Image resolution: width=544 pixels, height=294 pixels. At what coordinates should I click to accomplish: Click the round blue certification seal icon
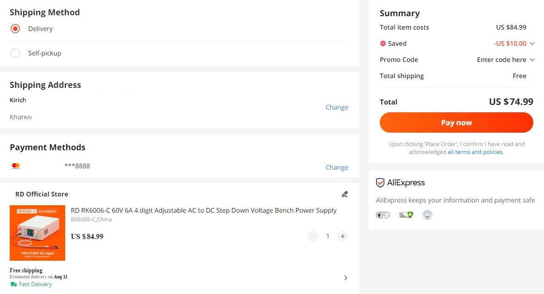click(x=427, y=215)
